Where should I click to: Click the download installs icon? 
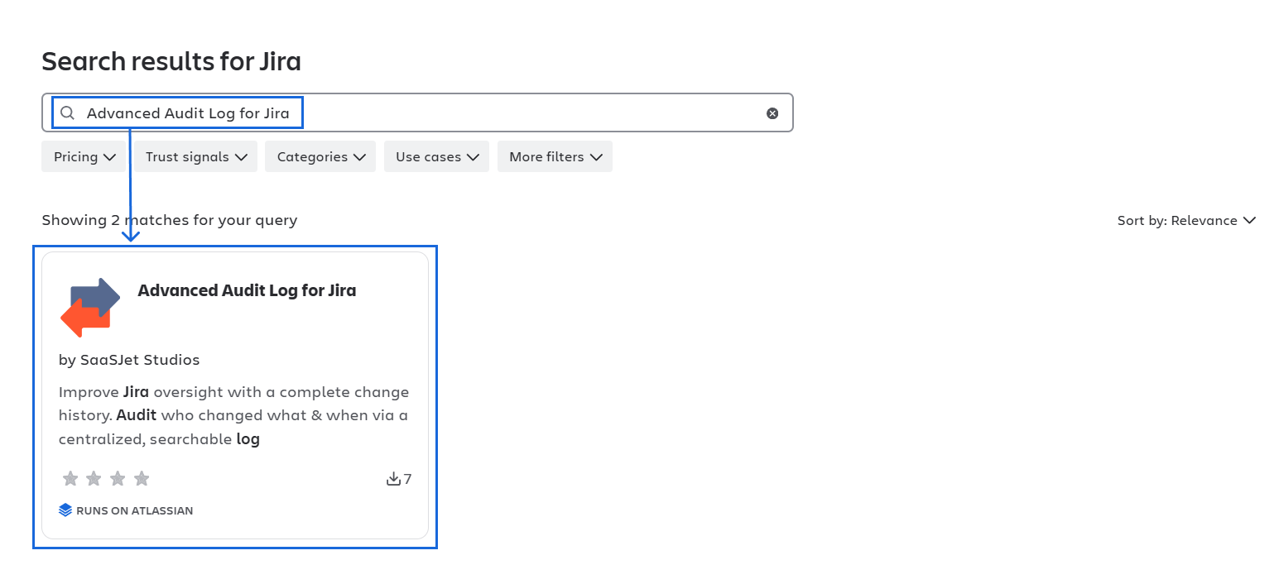[393, 479]
